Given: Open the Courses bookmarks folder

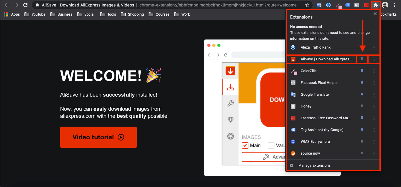Looking at the screenshot, I should [159, 14].
